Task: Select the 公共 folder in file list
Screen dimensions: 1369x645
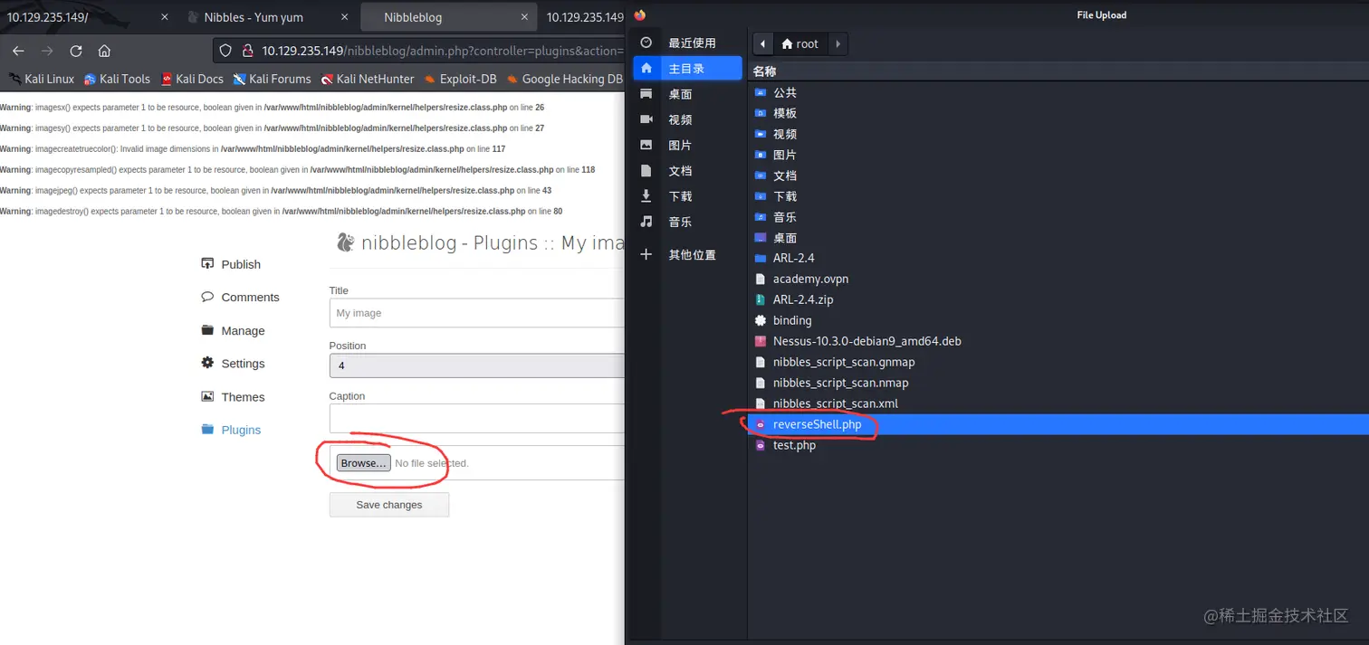Action: [x=1059, y=92]
